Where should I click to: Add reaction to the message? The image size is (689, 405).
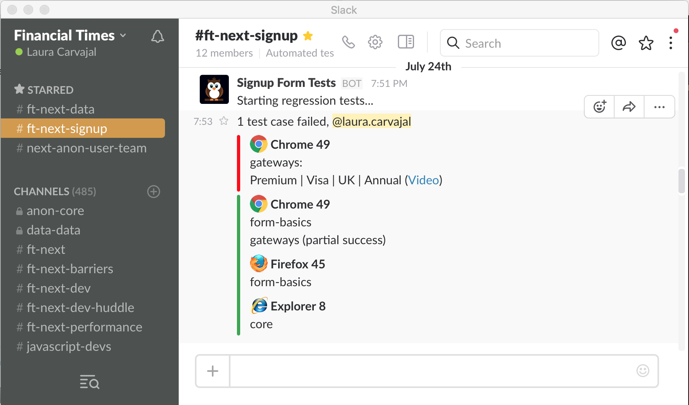(600, 107)
